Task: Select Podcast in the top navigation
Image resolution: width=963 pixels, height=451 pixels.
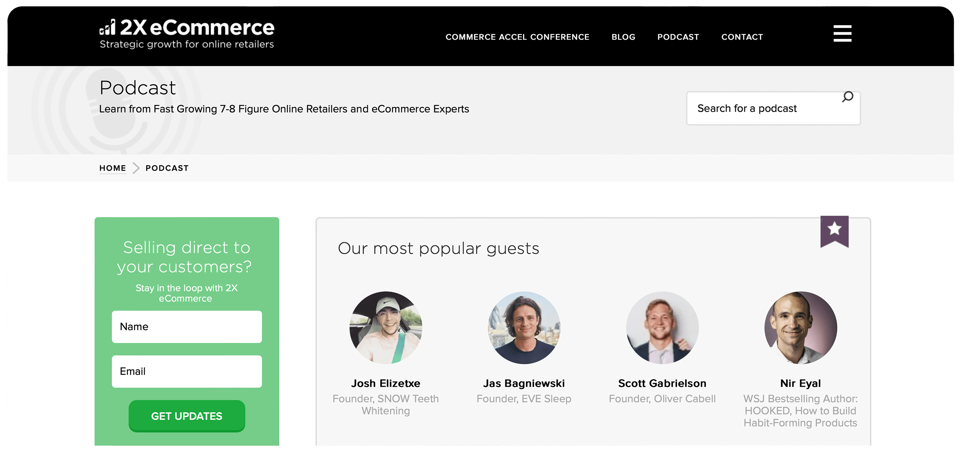Action: click(x=678, y=37)
